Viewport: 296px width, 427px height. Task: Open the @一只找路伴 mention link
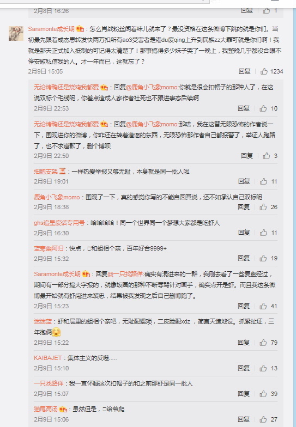point(125,274)
